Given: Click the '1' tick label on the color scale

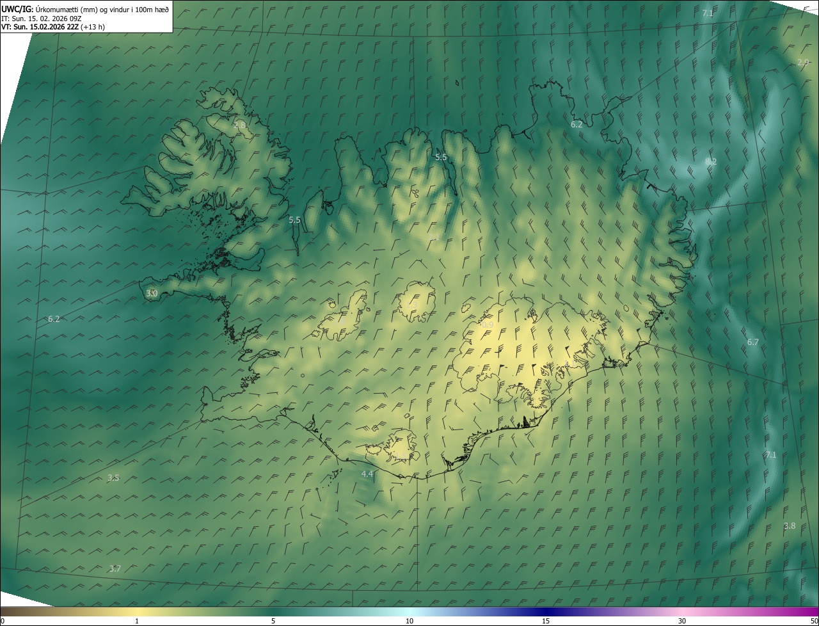Looking at the screenshot, I should [137, 621].
